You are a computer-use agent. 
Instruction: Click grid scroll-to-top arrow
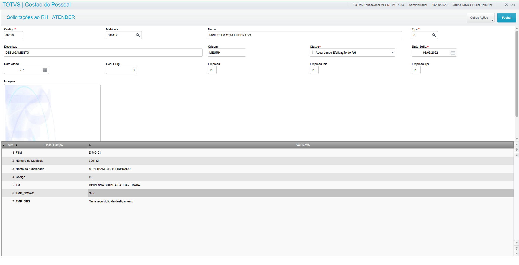tap(517, 144)
